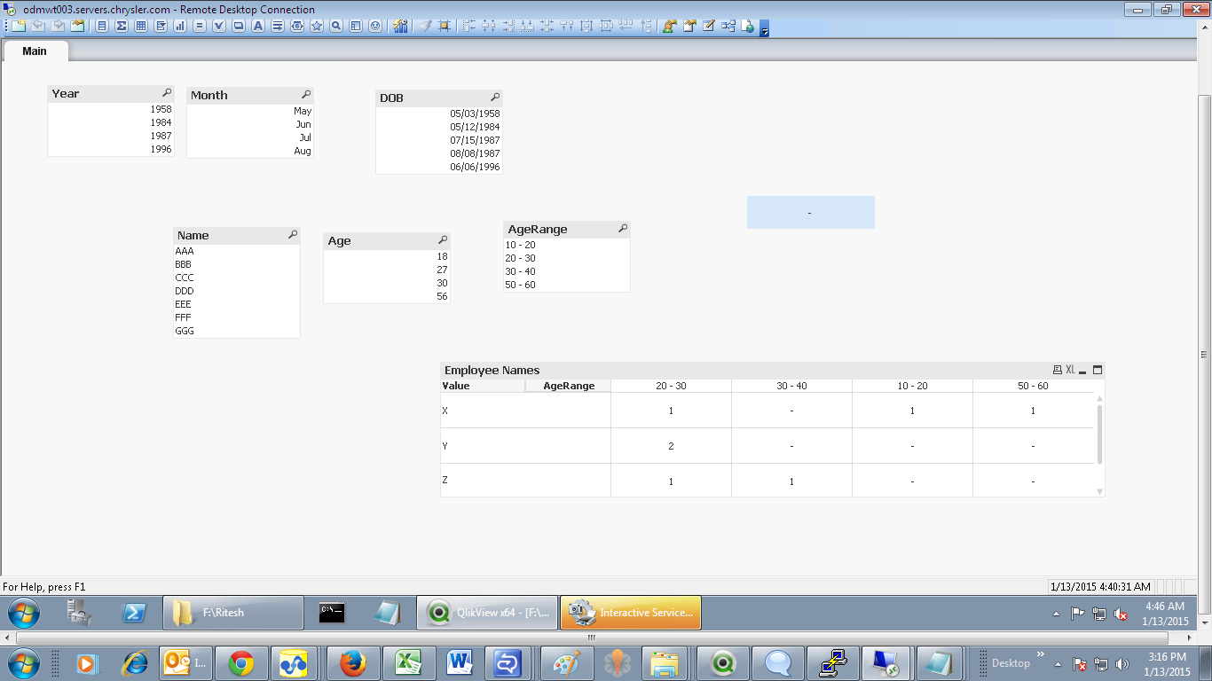Select 1984 in the Year list
This screenshot has height=681, width=1212.
(x=111, y=123)
